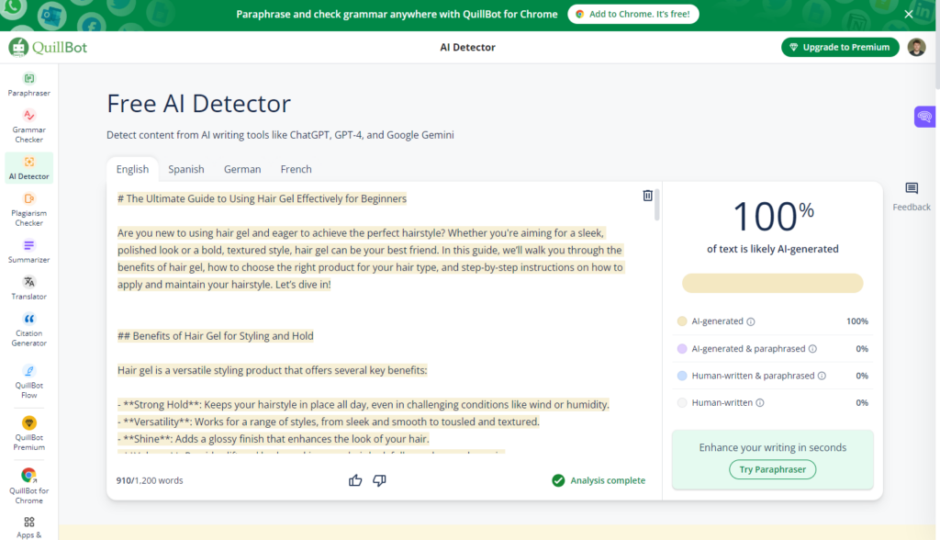Open the Apps & extensions sidebar item
Viewport: 940px width, 540px height.
click(x=28, y=527)
